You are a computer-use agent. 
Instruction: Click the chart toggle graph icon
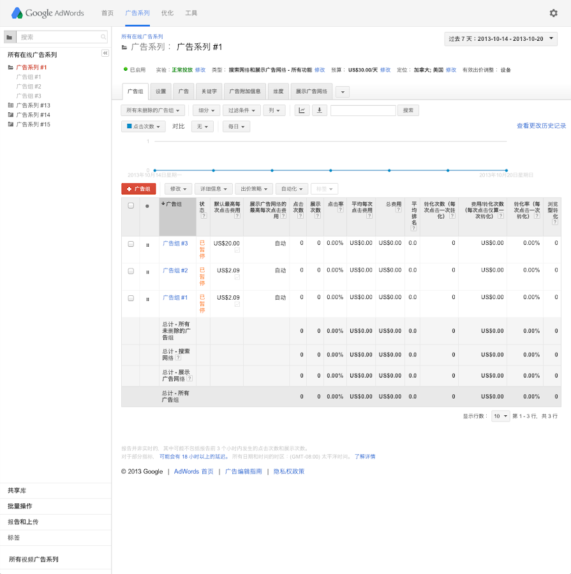click(x=302, y=110)
